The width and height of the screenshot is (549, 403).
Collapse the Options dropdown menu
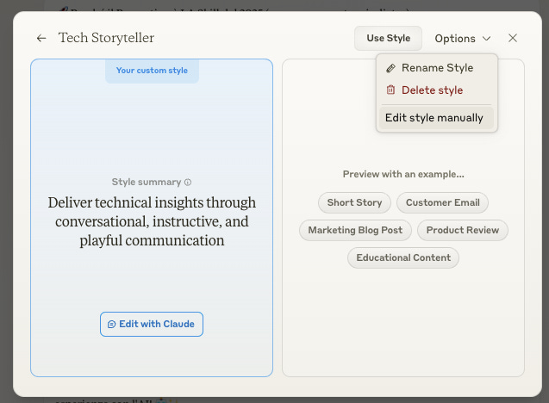tap(462, 39)
